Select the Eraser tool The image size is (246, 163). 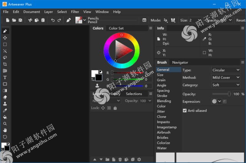click(5, 97)
